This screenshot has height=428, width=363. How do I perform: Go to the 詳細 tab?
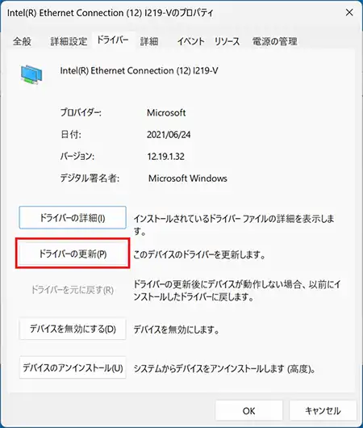(x=149, y=41)
